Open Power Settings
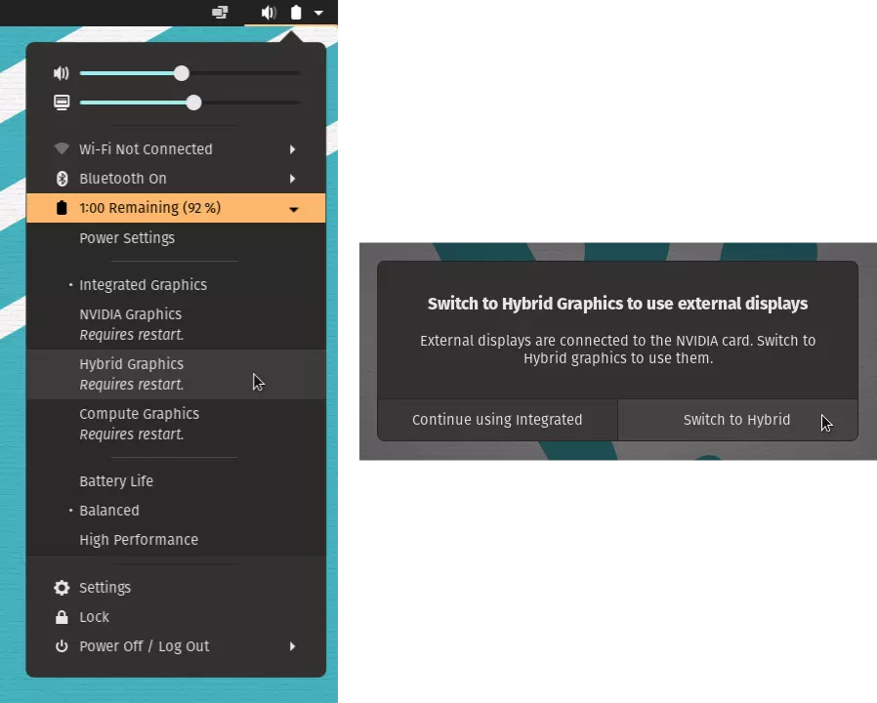The height and width of the screenshot is (703, 877). [176, 237]
